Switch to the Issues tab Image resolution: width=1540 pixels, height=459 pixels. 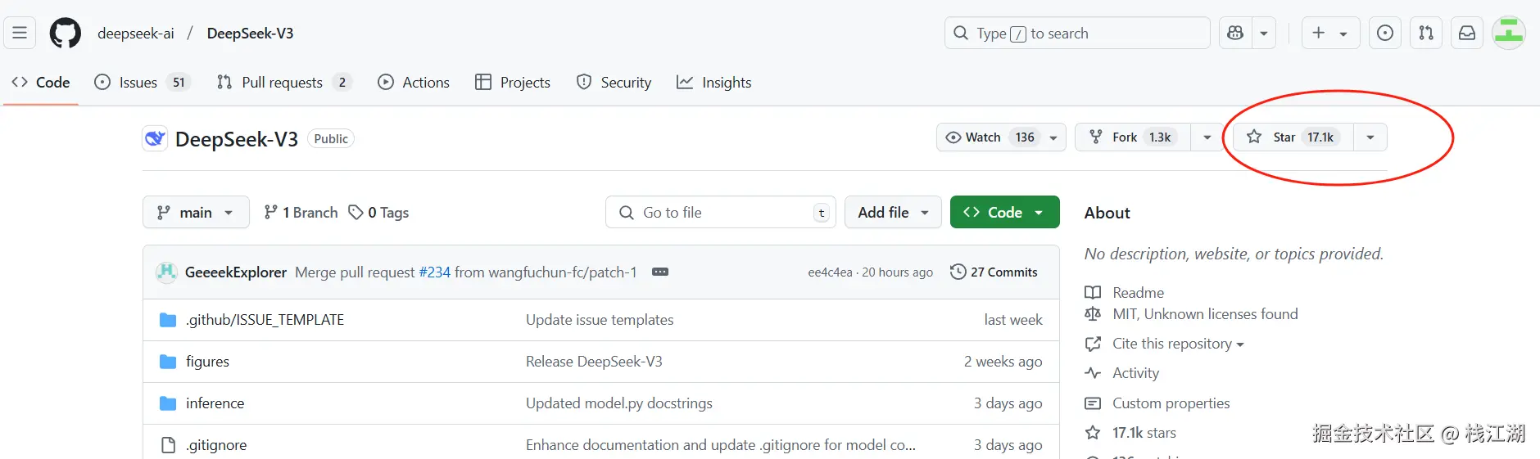click(138, 83)
